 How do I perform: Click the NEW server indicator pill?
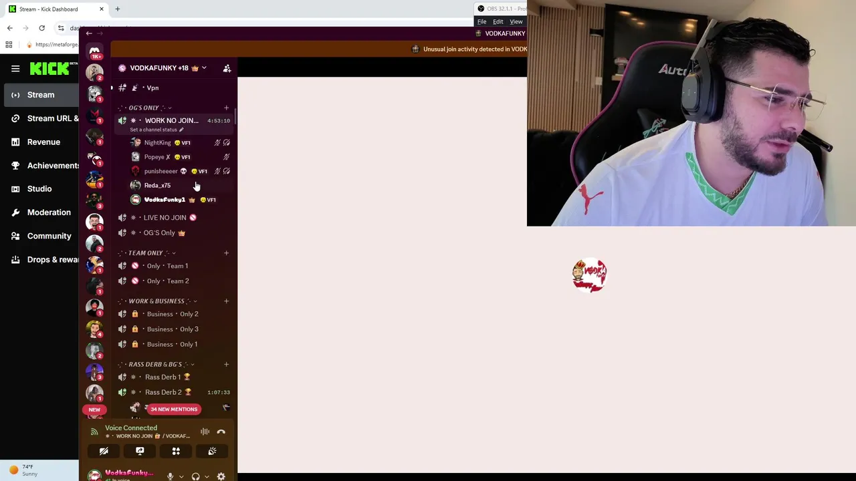pyautogui.click(x=94, y=410)
